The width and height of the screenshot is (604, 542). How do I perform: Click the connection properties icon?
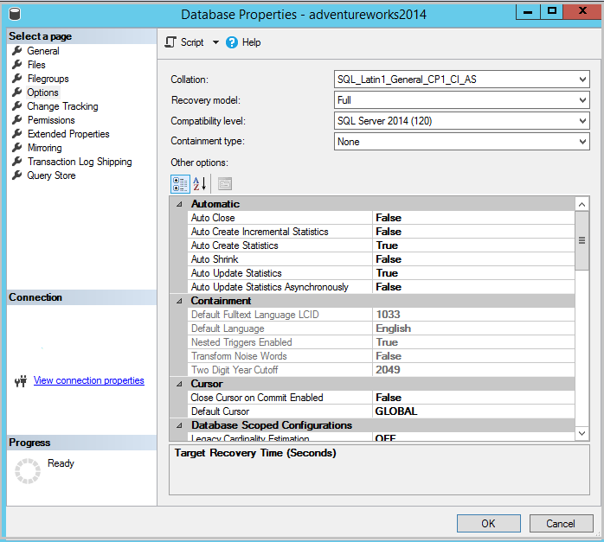[21, 381]
